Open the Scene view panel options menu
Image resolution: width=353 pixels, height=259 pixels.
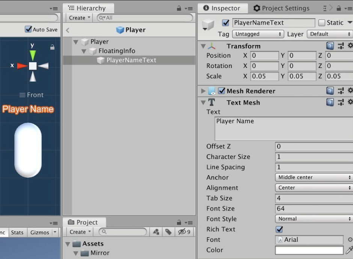[54, 9]
